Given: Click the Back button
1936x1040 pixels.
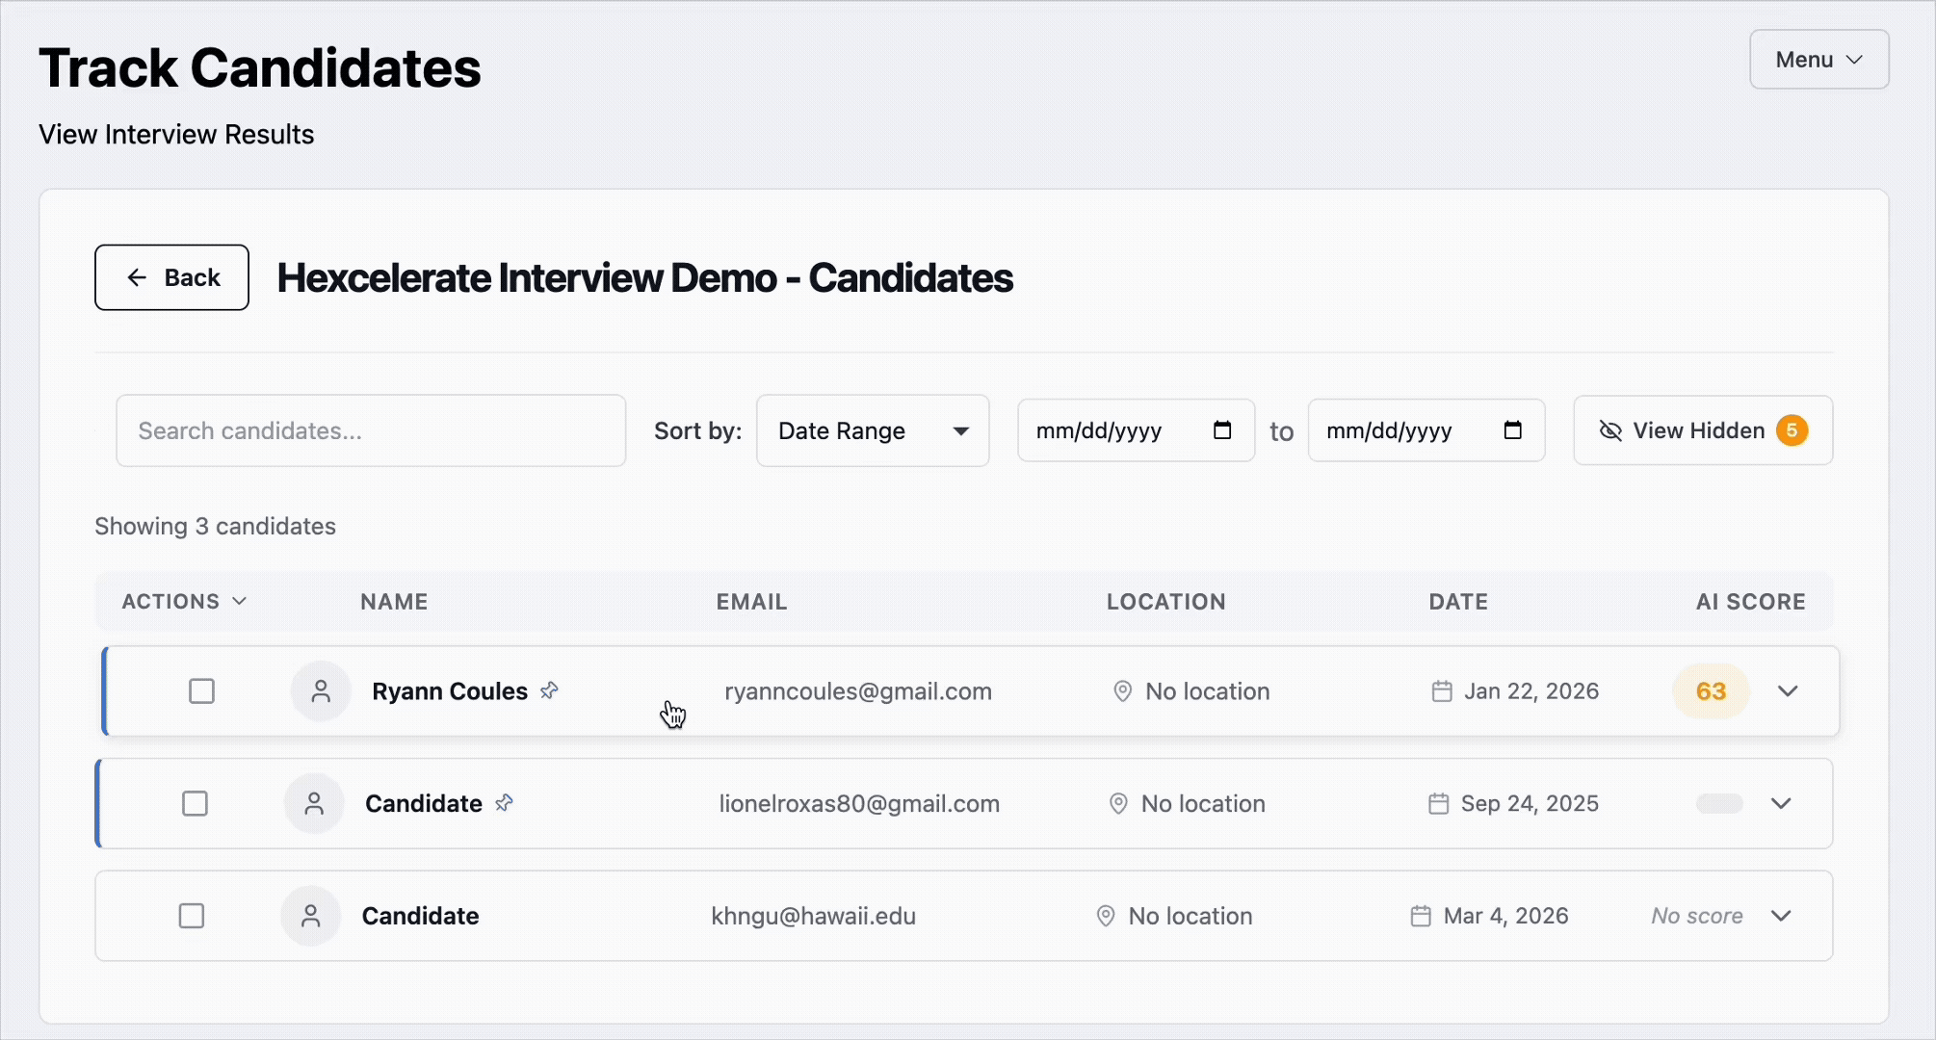Looking at the screenshot, I should click(171, 277).
